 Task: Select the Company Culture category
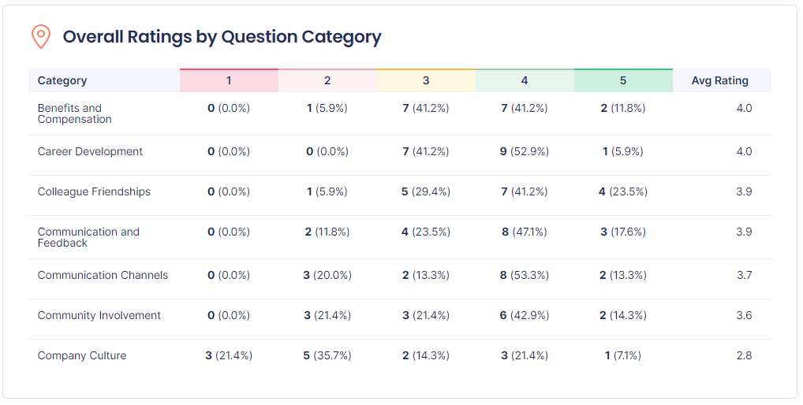tap(82, 355)
